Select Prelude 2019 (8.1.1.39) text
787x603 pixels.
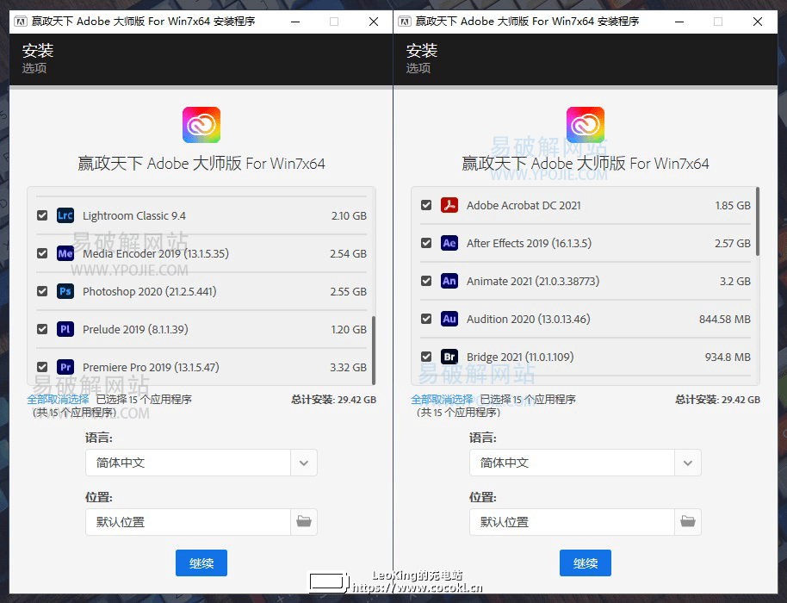tap(135, 329)
